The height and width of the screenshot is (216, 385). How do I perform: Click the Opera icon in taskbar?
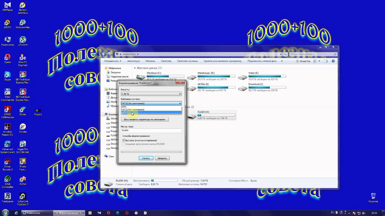click(x=109, y=213)
